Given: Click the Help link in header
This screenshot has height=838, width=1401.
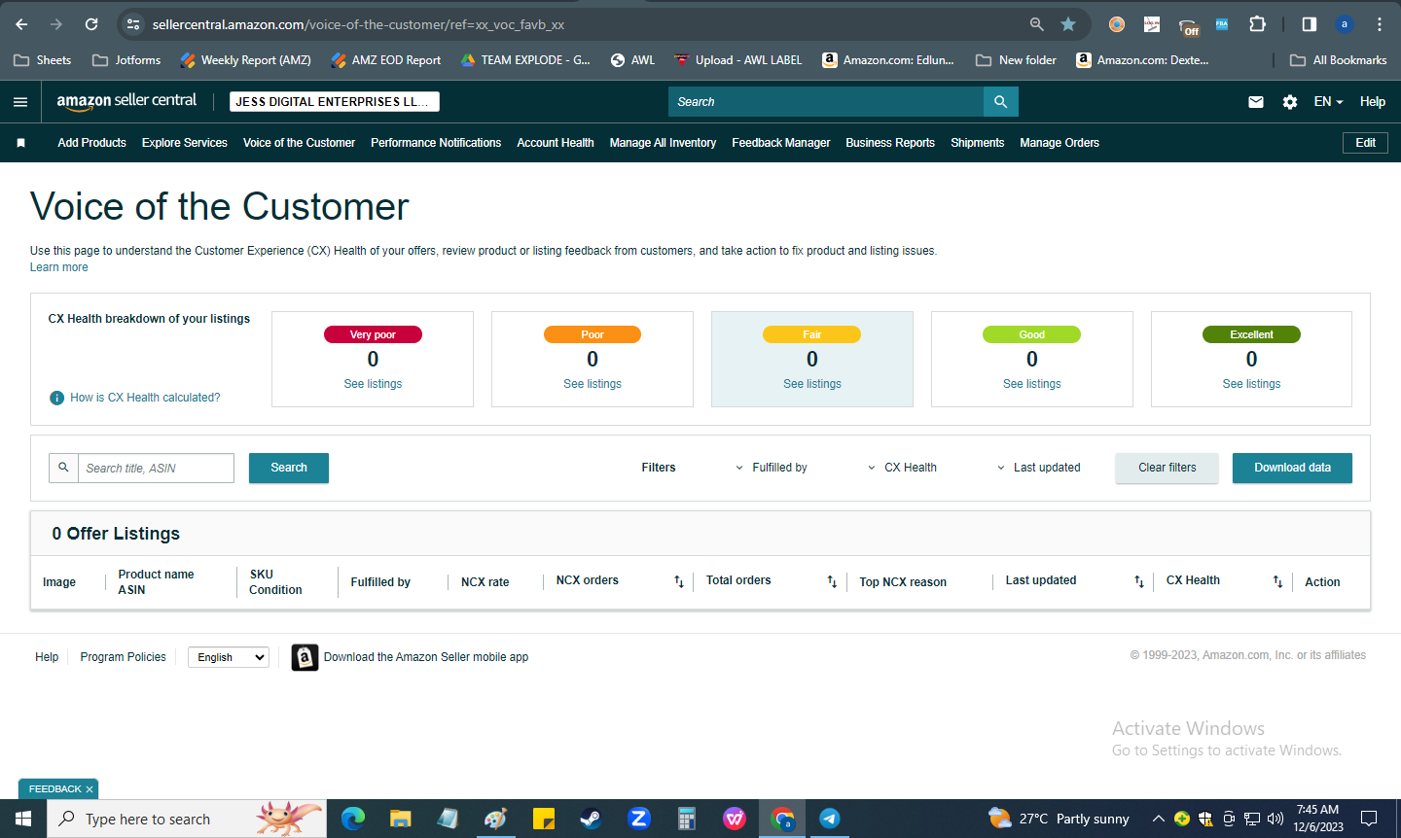Looking at the screenshot, I should tap(1373, 102).
